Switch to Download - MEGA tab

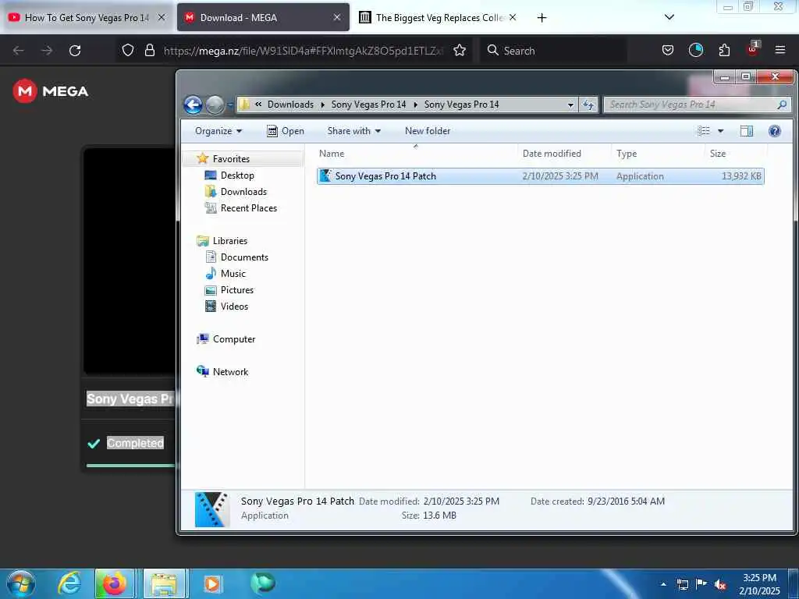264,17
